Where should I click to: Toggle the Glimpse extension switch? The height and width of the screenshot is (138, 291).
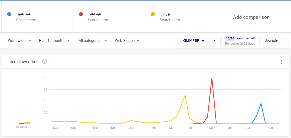205,41
